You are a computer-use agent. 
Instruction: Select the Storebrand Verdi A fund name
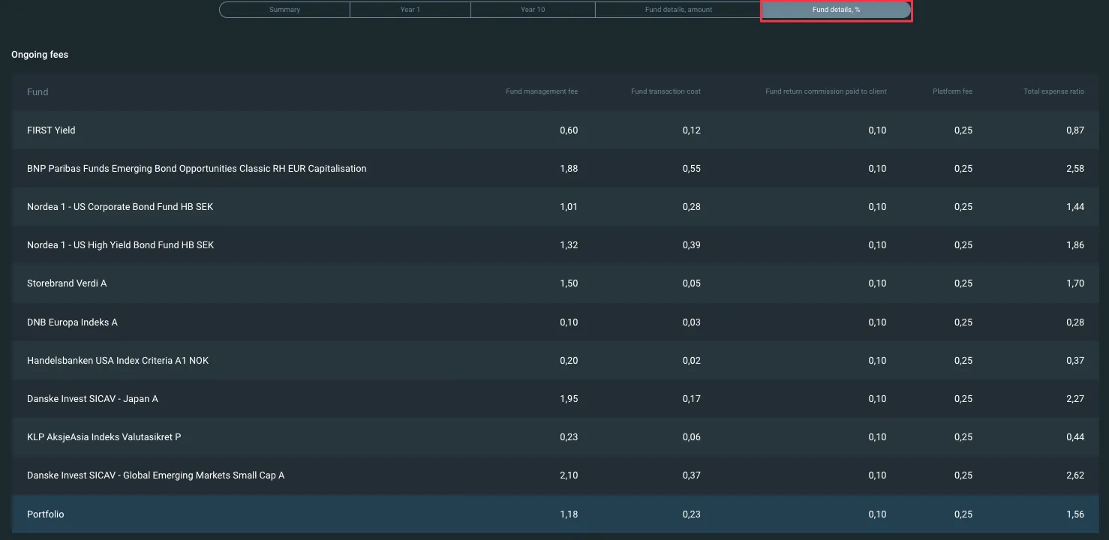coord(67,283)
